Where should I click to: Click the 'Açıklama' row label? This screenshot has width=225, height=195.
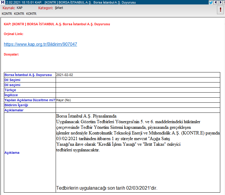tap(12, 153)
